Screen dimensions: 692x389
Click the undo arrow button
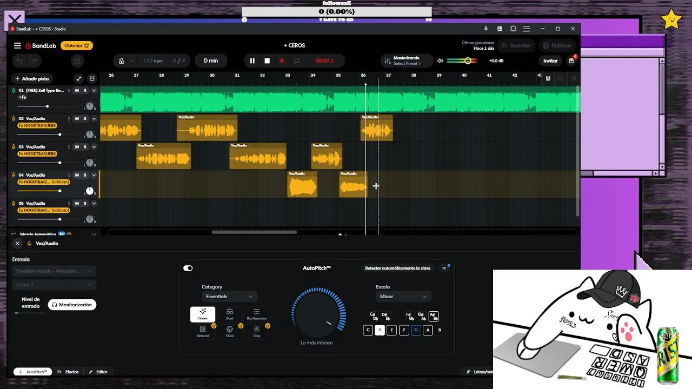click(x=19, y=61)
